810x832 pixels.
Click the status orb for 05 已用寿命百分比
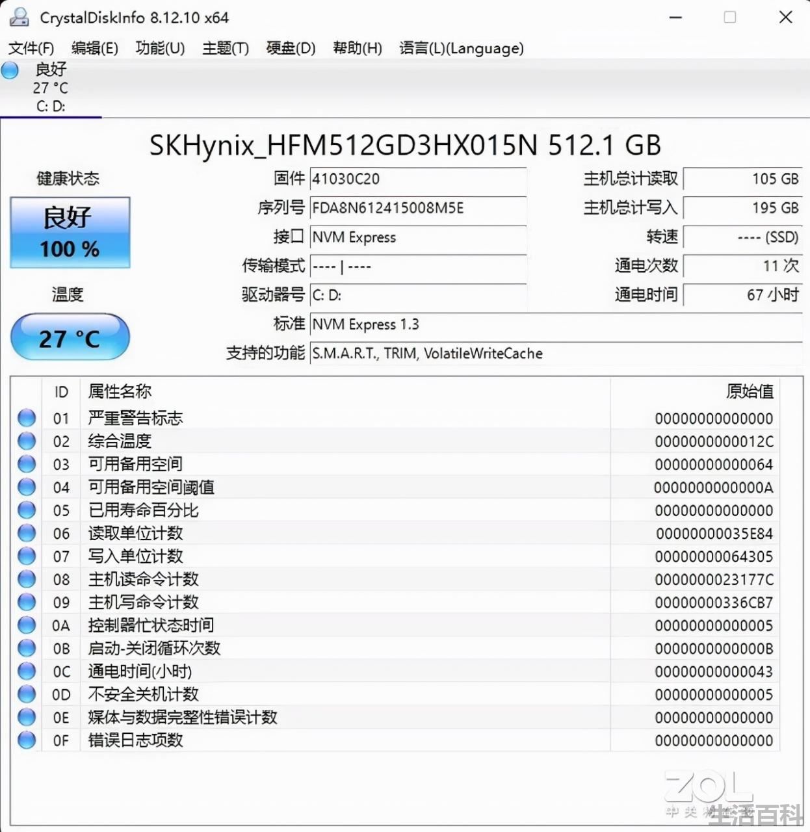[x=27, y=510]
